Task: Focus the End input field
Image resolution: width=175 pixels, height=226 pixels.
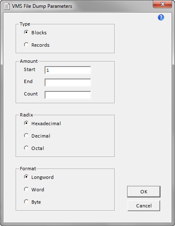Action: (68, 83)
